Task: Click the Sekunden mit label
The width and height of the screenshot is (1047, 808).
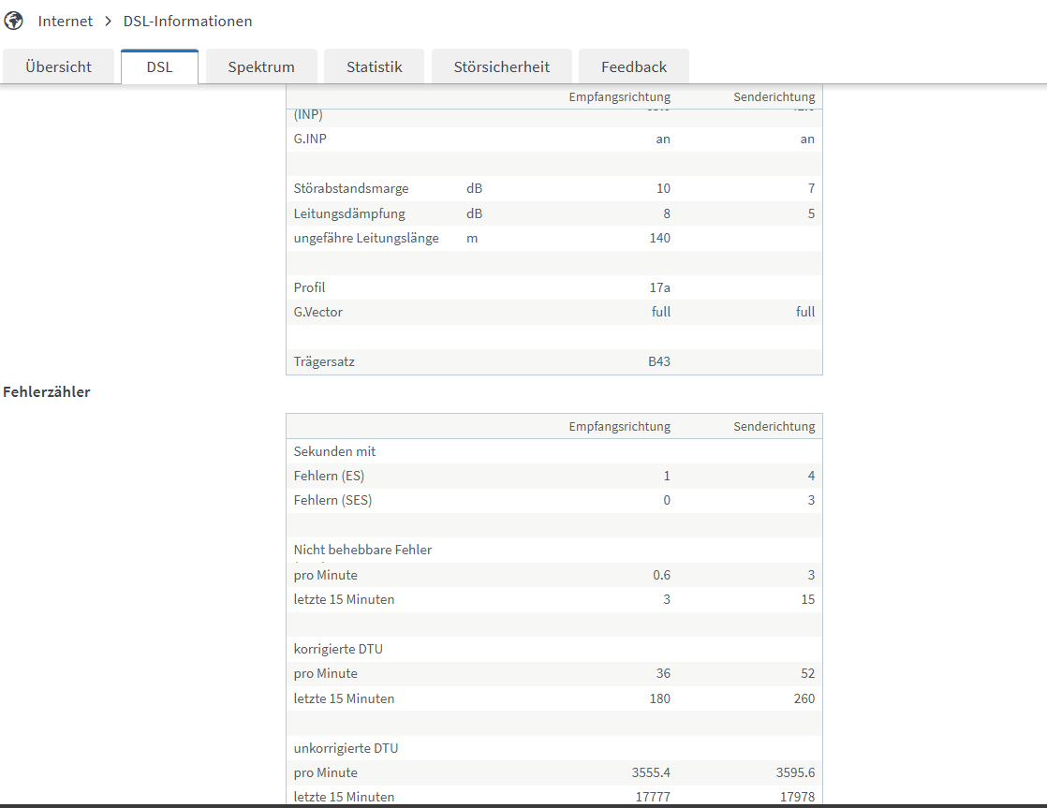Action: click(334, 451)
